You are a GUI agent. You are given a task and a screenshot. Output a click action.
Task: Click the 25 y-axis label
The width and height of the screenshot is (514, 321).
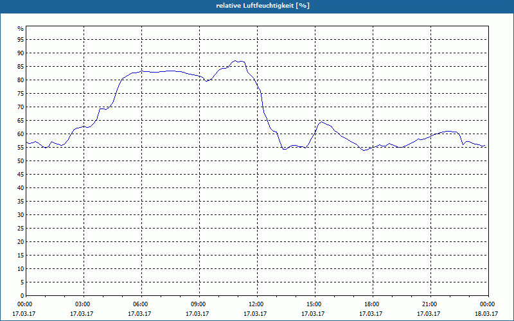pyautogui.click(x=21, y=229)
